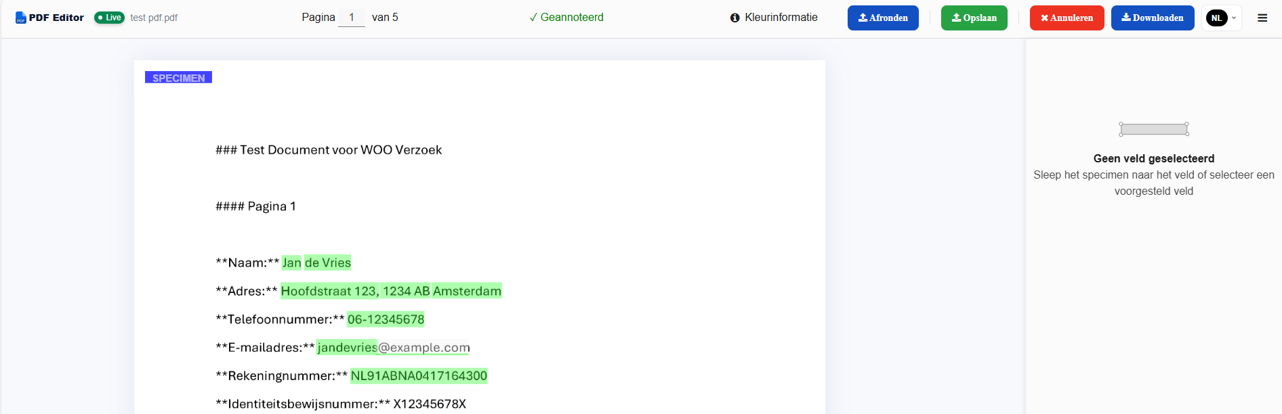This screenshot has width=1282, height=414.
Task: Click the Afronden button
Action: point(882,18)
